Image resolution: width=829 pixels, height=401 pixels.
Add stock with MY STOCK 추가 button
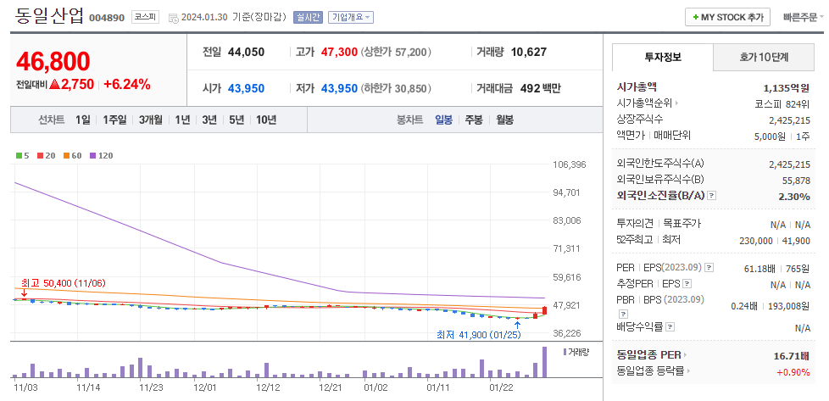[727, 17]
